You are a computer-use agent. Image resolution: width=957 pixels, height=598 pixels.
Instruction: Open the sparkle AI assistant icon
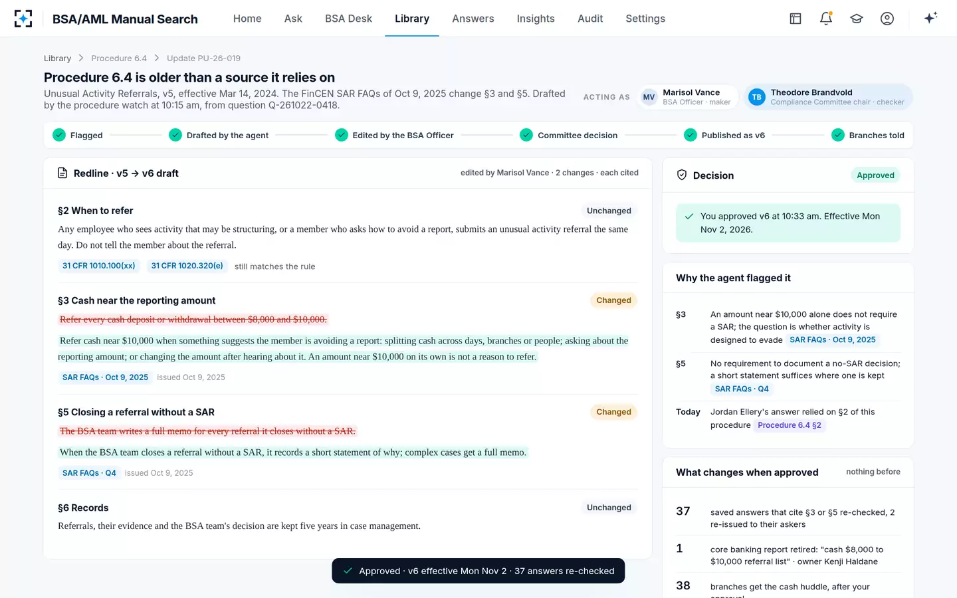coord(930,18)
